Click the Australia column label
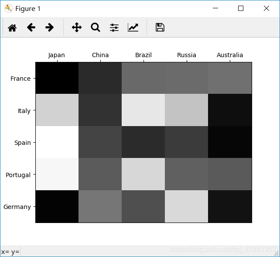 230,55
